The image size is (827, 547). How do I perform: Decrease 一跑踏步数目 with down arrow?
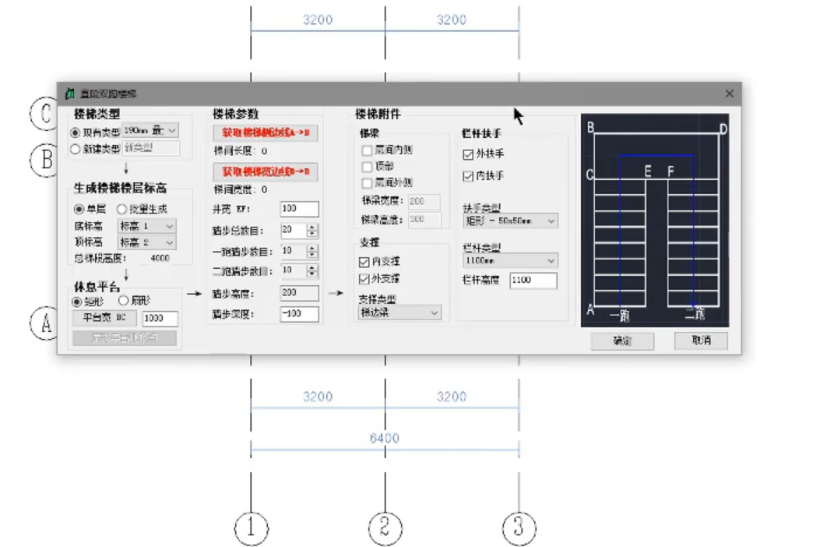tap(312, 255)
